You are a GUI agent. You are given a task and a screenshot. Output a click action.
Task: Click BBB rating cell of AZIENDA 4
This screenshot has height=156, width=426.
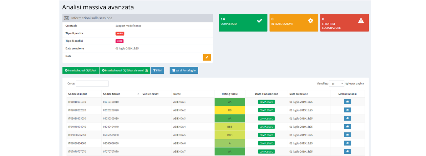point(230,127)
